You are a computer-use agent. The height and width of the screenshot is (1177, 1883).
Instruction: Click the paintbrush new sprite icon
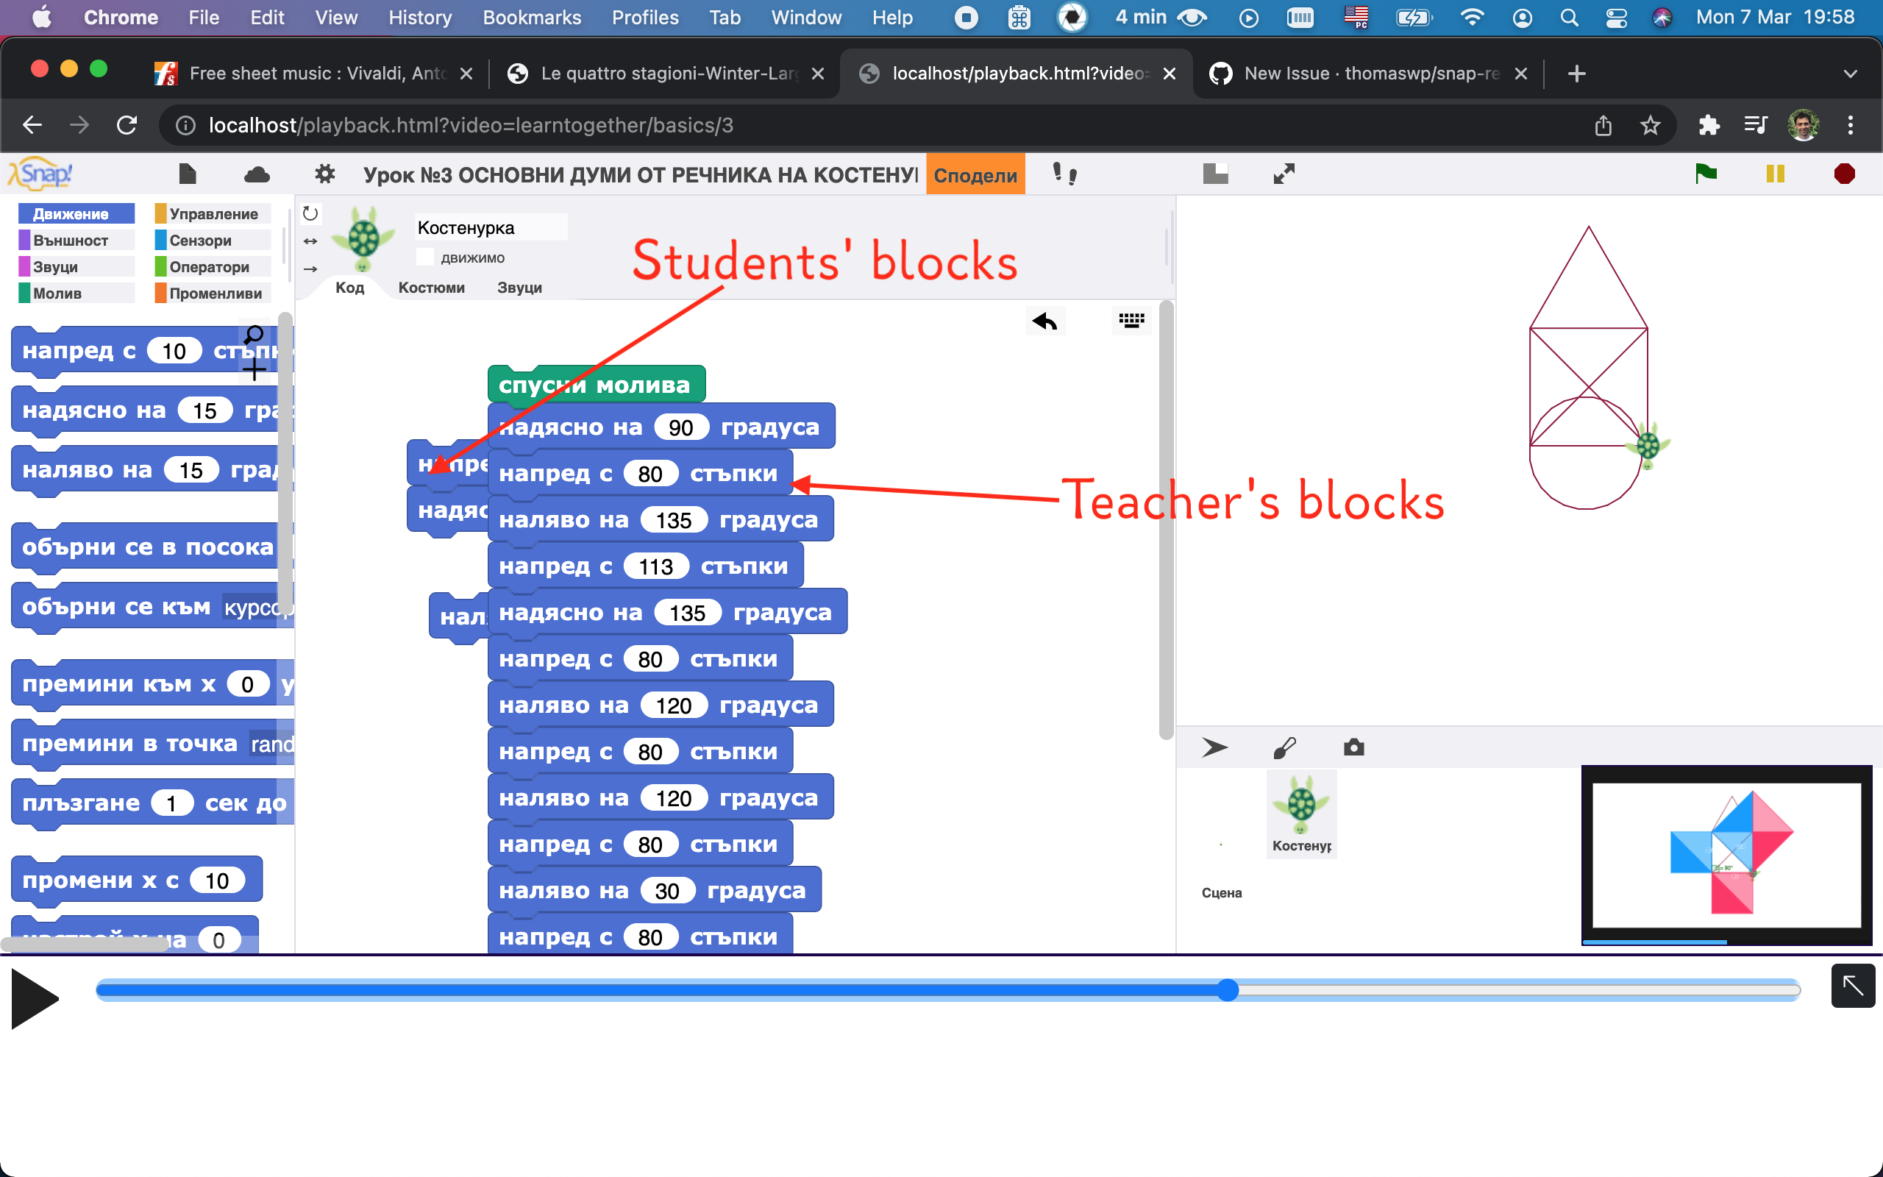pos(1285,747)
